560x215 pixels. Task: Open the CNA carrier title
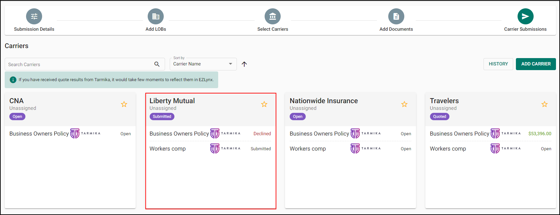pyautogui.click(x=16, y=101)
